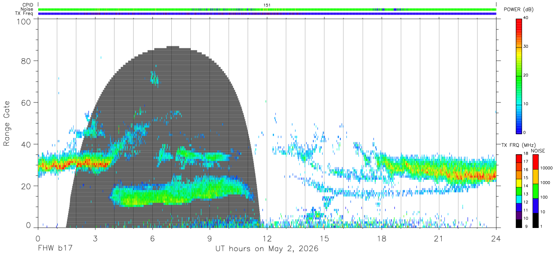558x258 pixels.
Task: Click 'UT hours on May 2, 2026' label
Action: (267, 249)
